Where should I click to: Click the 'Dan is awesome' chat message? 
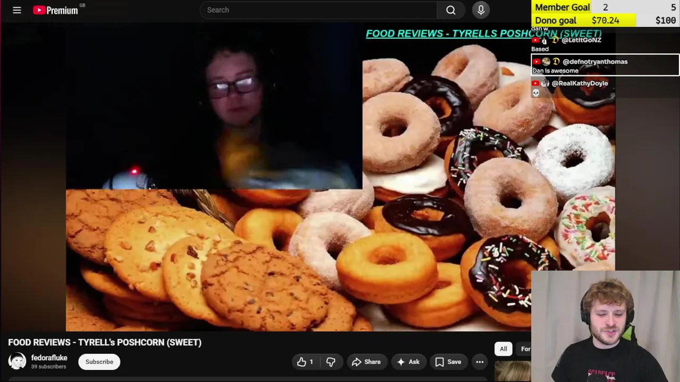coord(555,71)
